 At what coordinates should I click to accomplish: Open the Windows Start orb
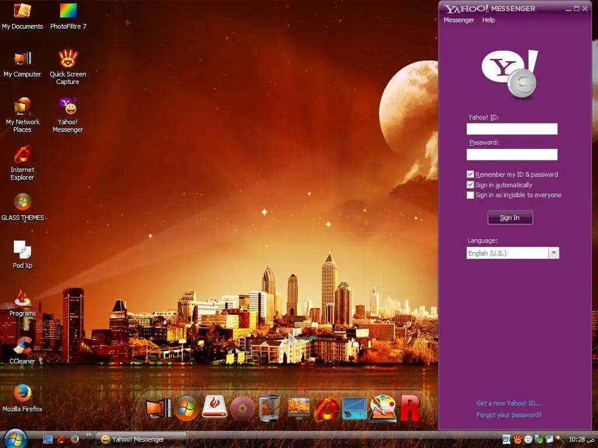[x=15, y=439]
